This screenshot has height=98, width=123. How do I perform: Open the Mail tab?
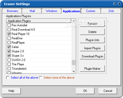click(x=32, y=11)
